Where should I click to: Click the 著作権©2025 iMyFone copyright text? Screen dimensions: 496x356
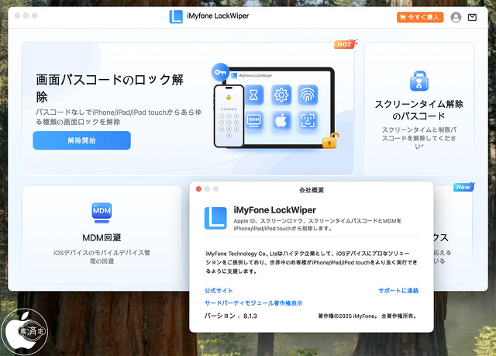[x=367, y=316]
